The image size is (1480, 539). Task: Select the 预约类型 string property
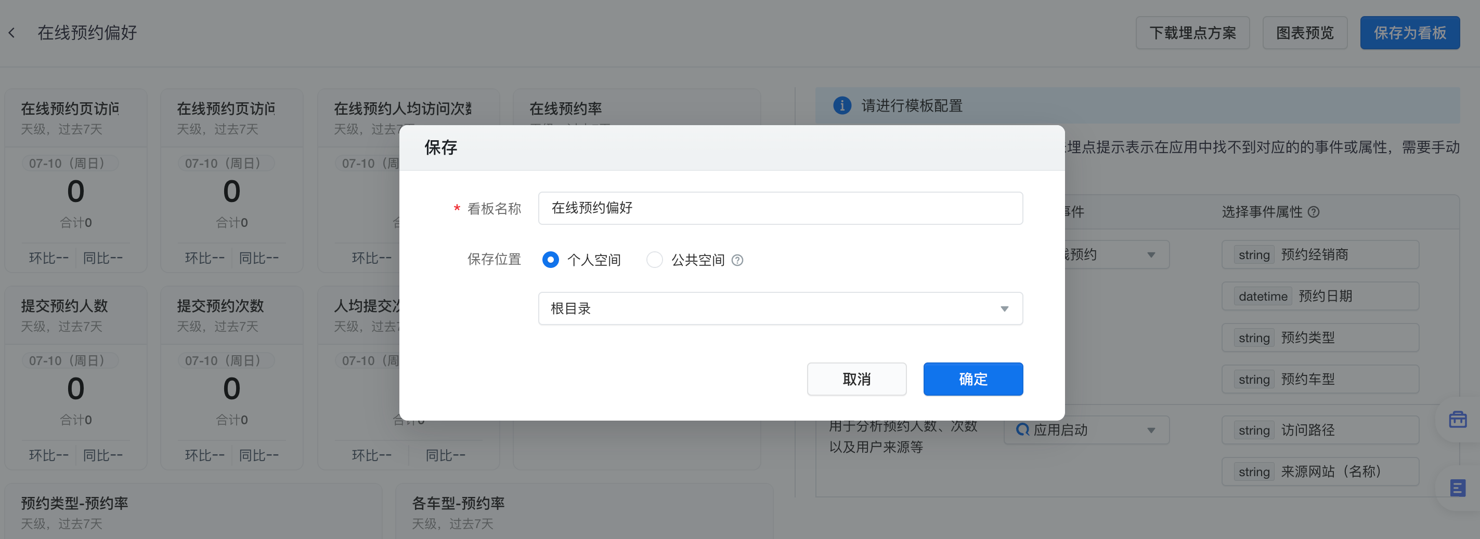pyautogui.click(x=1320, y=338)
